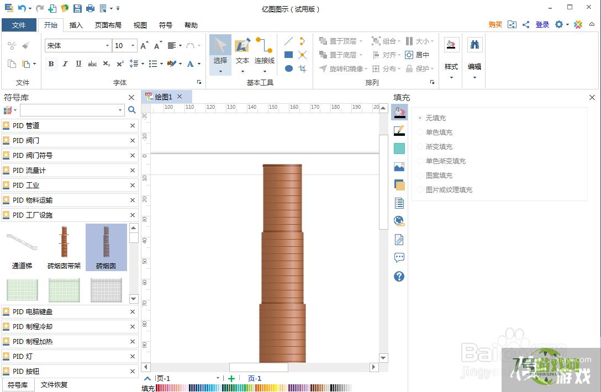Open the 旋转和镜像 dropdown
Viewport: 601px width, 392px height.
pos(366,69)
